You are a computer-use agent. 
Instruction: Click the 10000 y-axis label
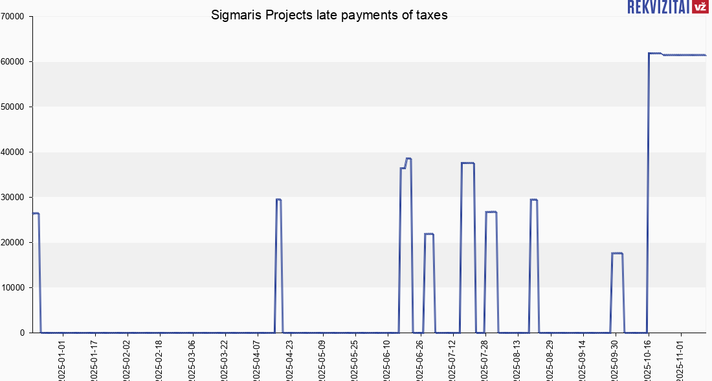click(12, 288)
